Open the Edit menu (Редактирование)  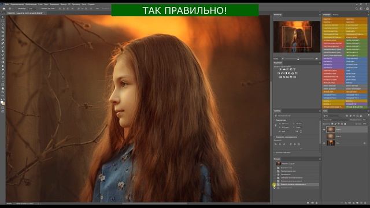[x=17, y=4]
